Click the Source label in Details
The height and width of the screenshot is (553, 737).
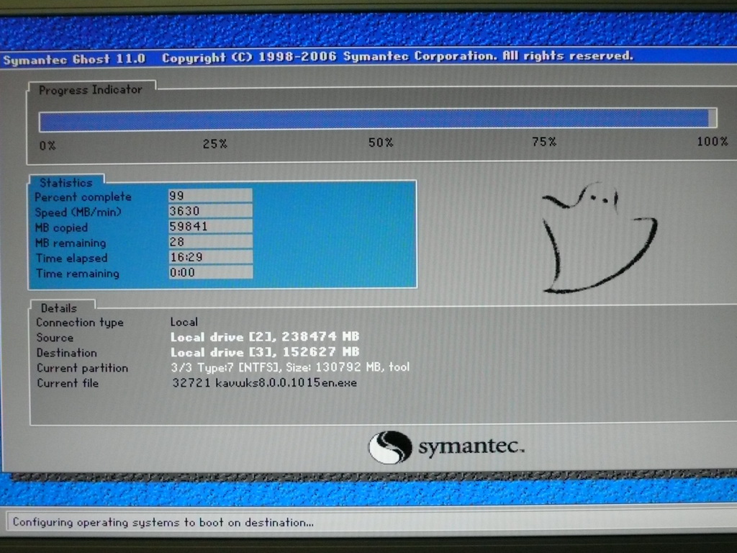[55, 338]
